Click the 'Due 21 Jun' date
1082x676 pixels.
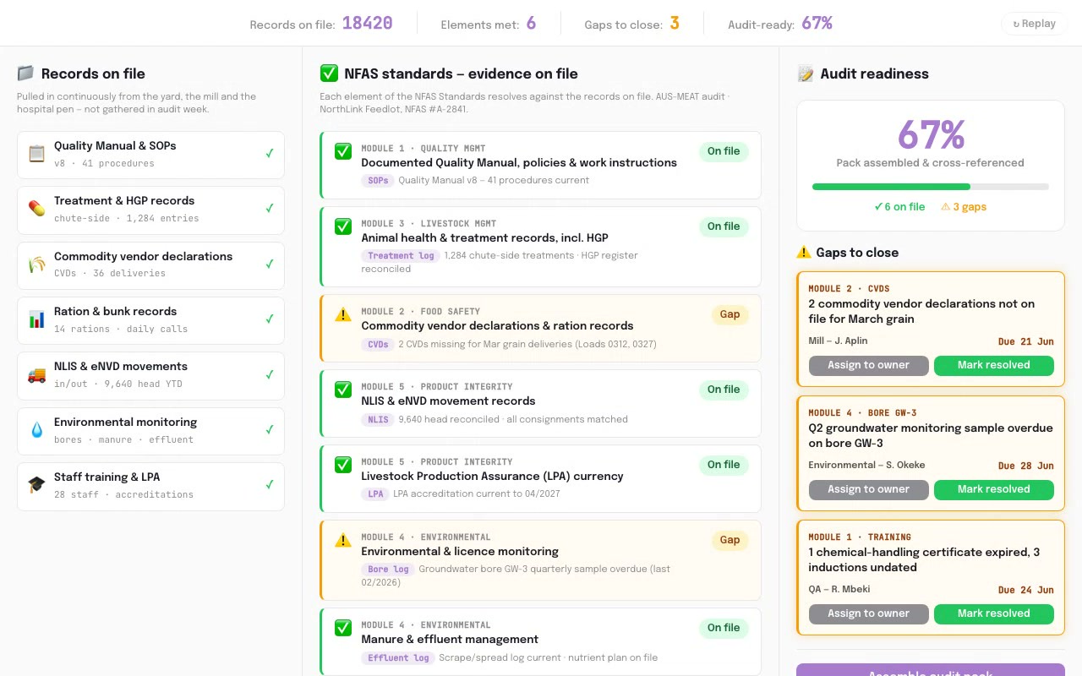coord(1025,341)
